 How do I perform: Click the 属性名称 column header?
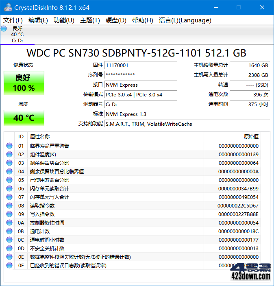[x=115, y=136]
